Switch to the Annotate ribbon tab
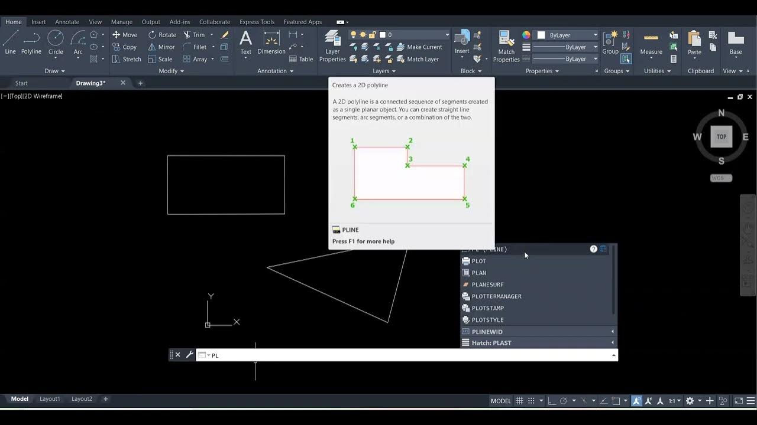 (67, 22)
